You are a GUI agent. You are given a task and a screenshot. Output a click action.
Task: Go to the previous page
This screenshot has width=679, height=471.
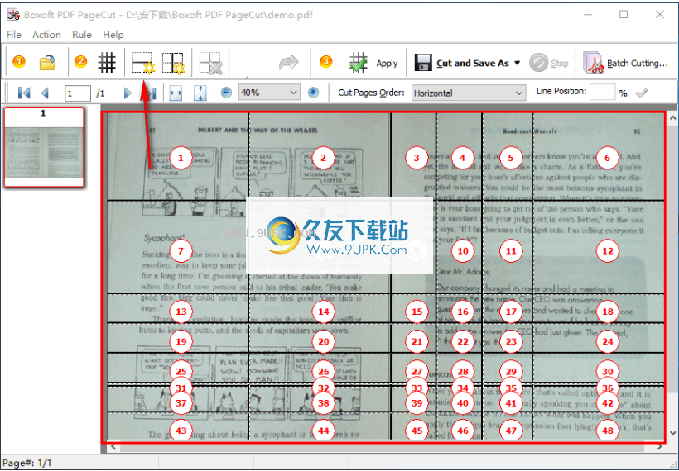[45, 93]
